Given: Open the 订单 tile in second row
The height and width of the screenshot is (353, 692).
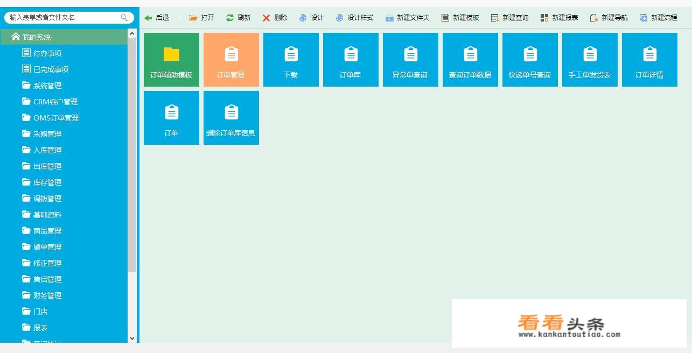Looking at the screenshot, I should pos(171,118).
